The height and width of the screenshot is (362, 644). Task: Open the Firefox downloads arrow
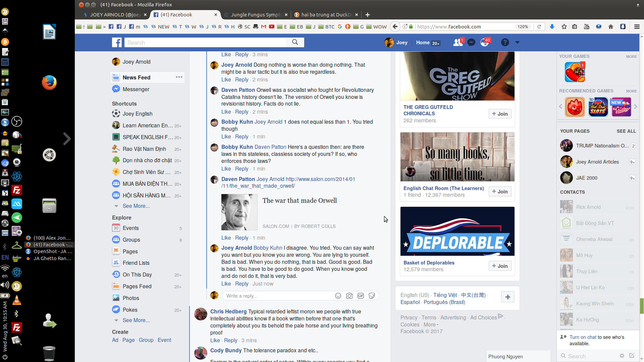tap(552, 26)
